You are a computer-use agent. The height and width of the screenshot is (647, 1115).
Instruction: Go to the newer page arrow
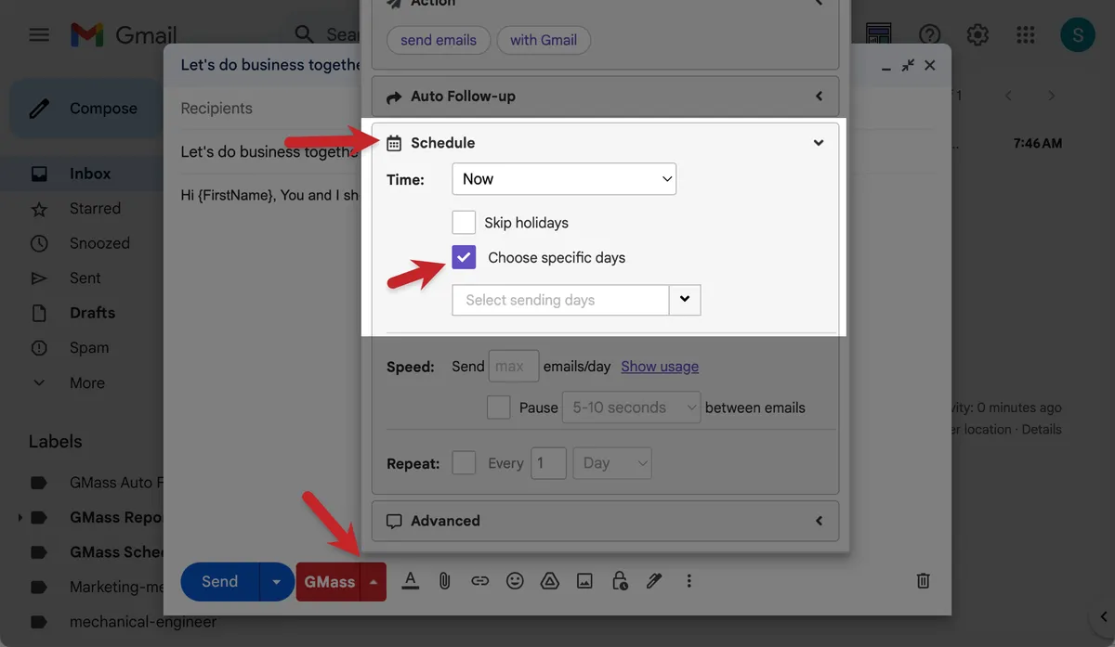click(1008, 96)
